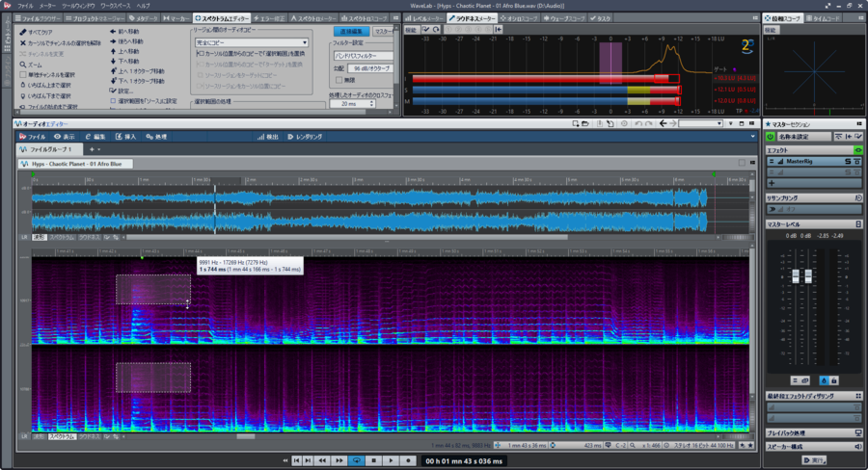Viewport: 868px width, 470px height.
Task: Select Hyps - Chaotic Planet - 01 Afro Blue file tab
Action: (x=76, y=164)
